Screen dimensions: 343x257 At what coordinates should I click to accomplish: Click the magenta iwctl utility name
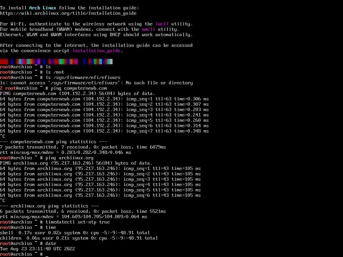162,24
